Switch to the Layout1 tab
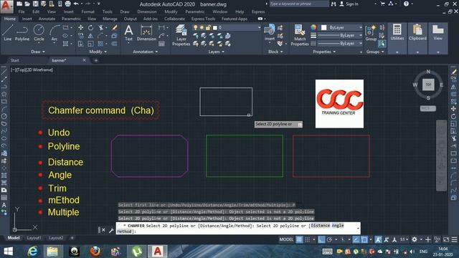 pos(34,238)
